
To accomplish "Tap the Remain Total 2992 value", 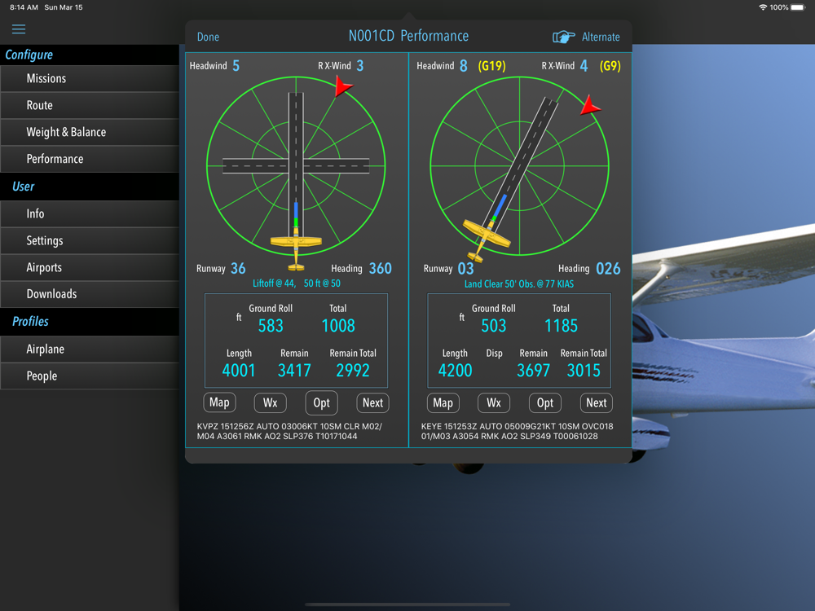I will coord(353,371).
